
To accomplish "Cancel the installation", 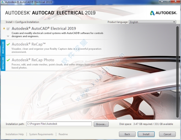I will click(167, 134).
